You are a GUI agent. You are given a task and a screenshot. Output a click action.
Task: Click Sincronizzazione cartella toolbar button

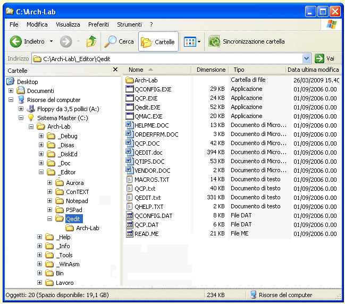click(x=247, y=41)
